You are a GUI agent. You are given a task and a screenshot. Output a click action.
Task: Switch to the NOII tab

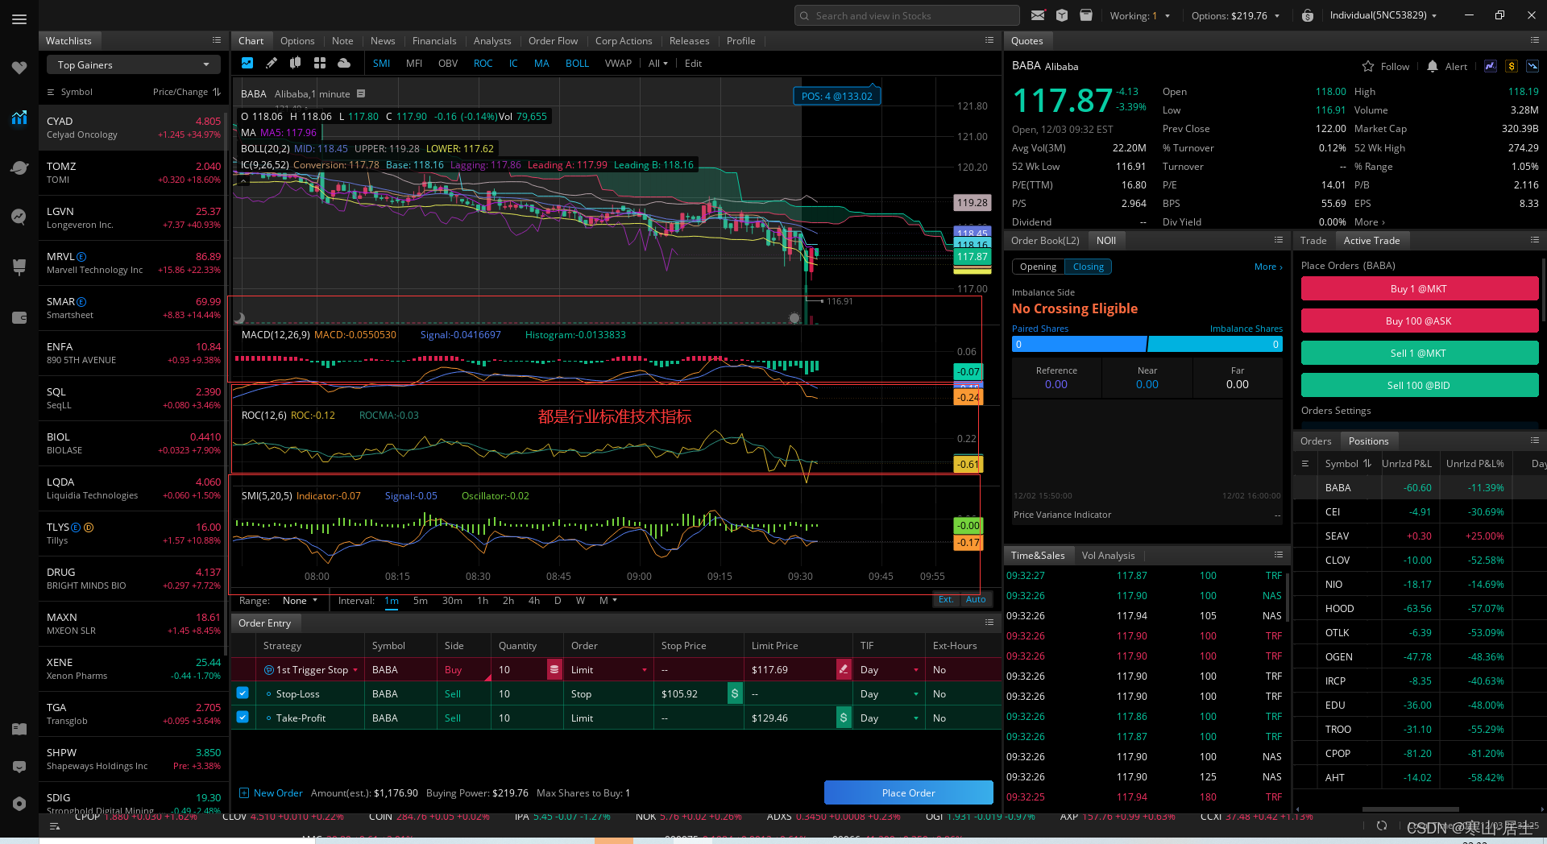pos(1106,240)
